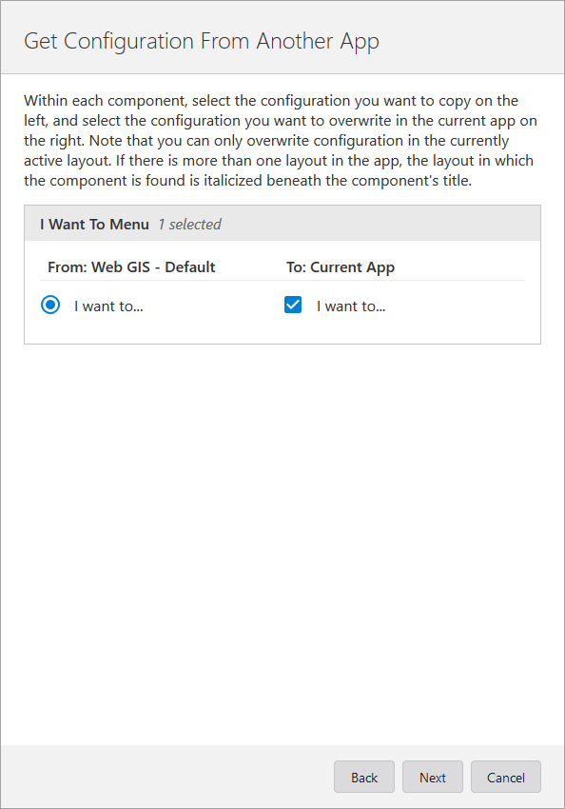Cancel the Get Configuration dialog
Image resolution: width=565 pixels, height=809 pixels.
coord(505,777)
